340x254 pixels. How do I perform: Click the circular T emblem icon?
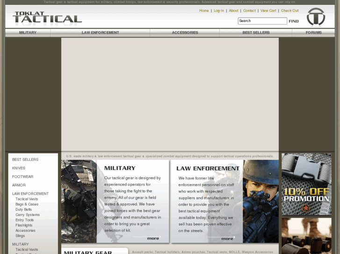316,17
